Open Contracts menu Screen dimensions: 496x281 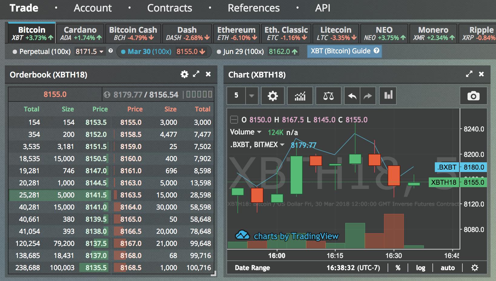[x=170, y=8]
